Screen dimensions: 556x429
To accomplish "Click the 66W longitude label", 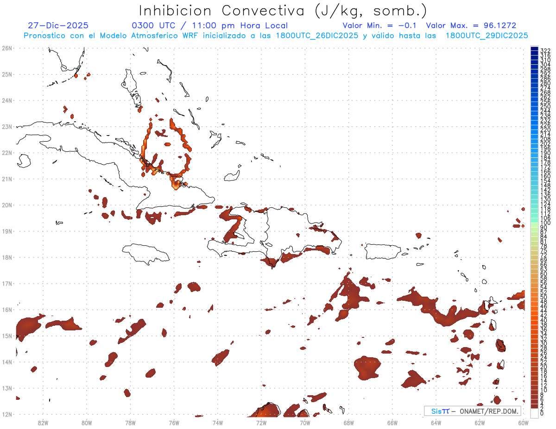I will [392, 422].
